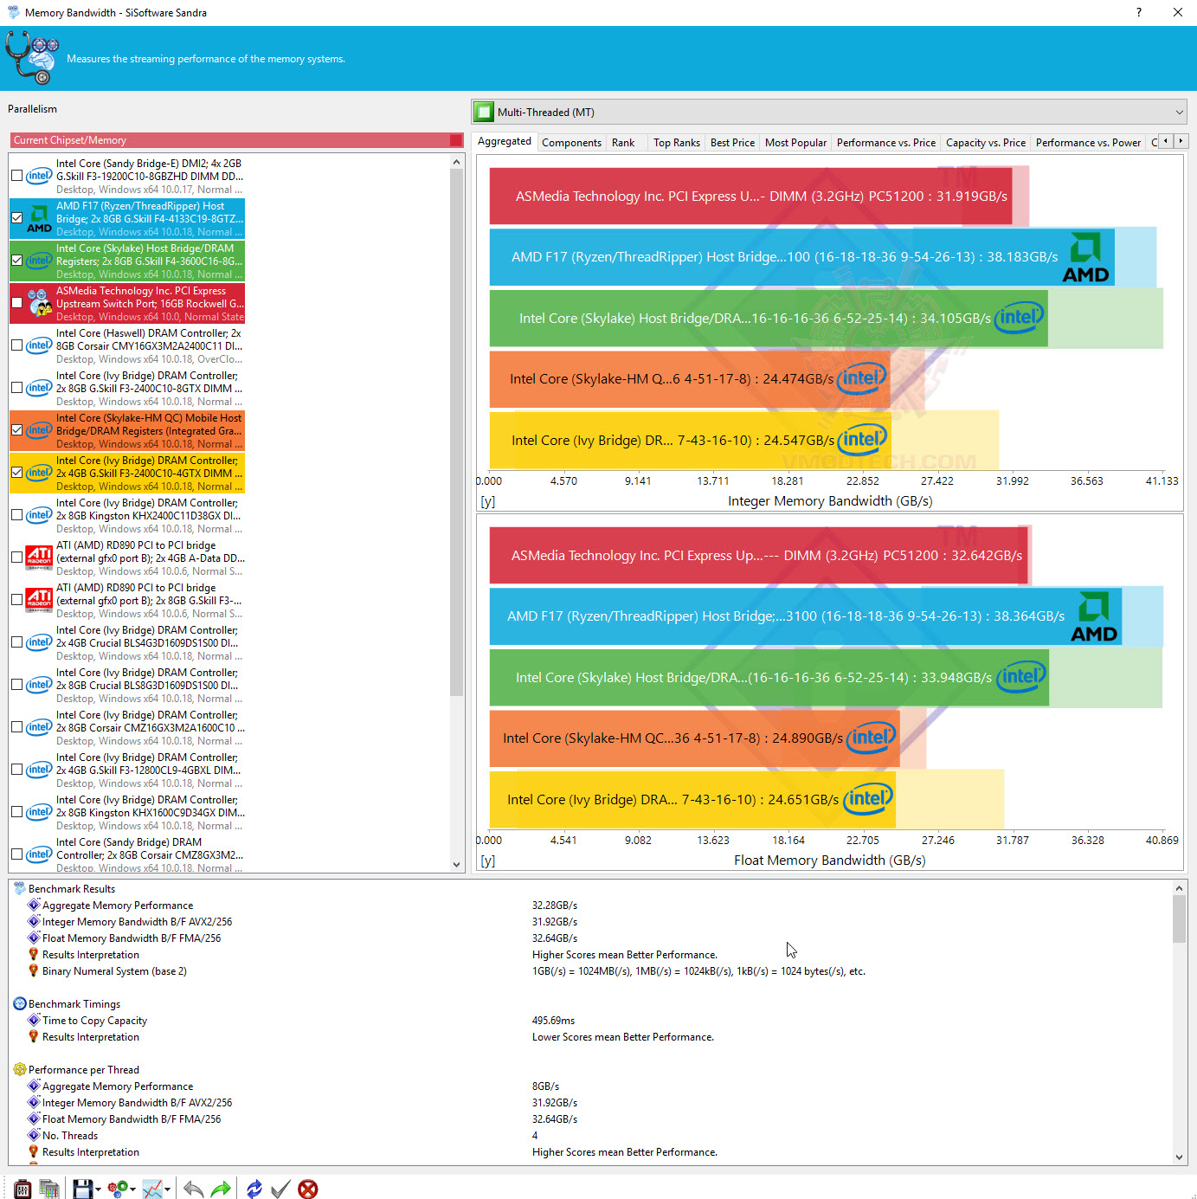This screenshot has height=1199, width=1197.
Task: Open the Capacity vs. Price tab
Action: 986,143
